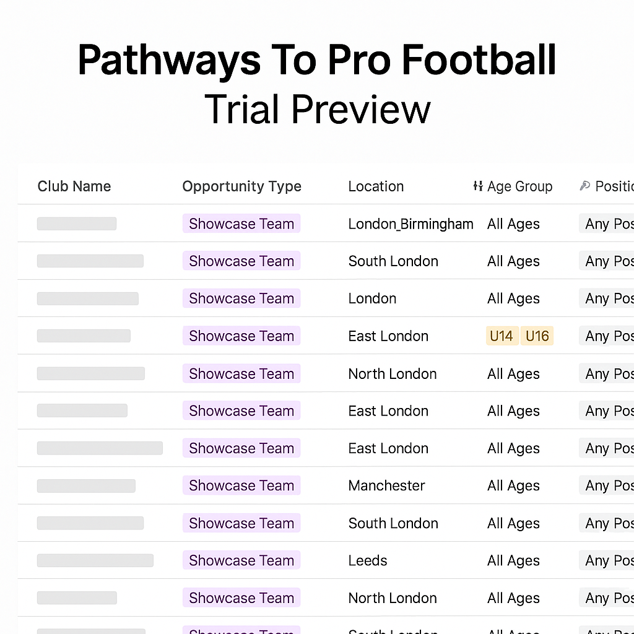Click the Position column key icon

(584, 186)
